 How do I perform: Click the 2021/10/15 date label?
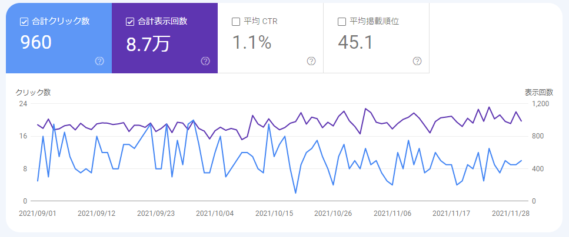pos(274,213)
